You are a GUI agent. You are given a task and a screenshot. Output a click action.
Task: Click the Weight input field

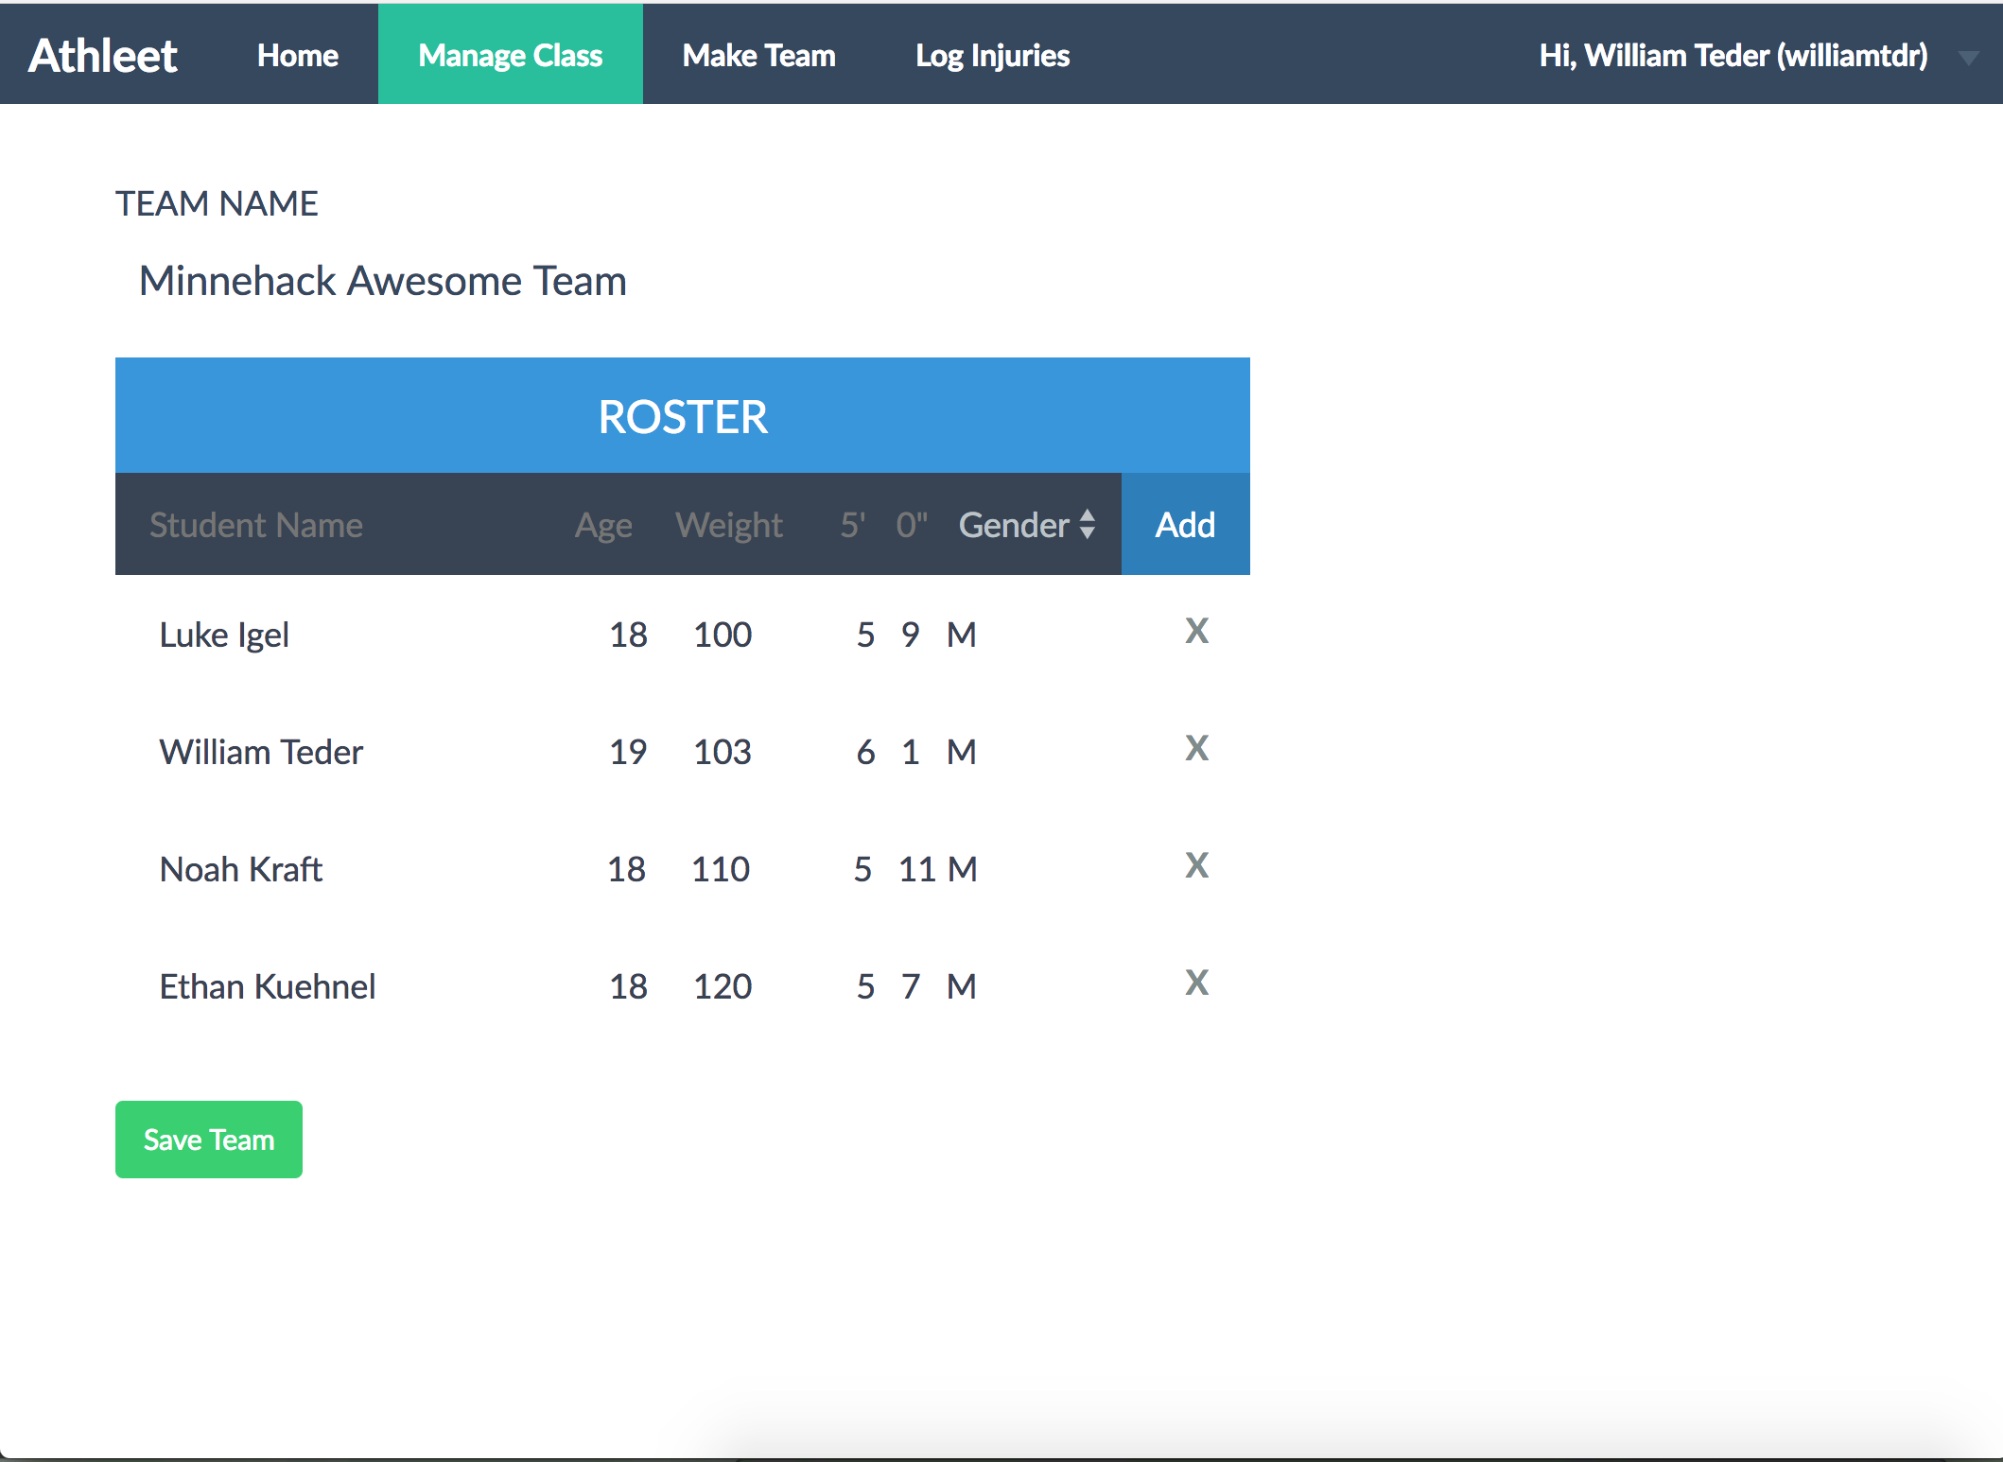coord(729,525)
